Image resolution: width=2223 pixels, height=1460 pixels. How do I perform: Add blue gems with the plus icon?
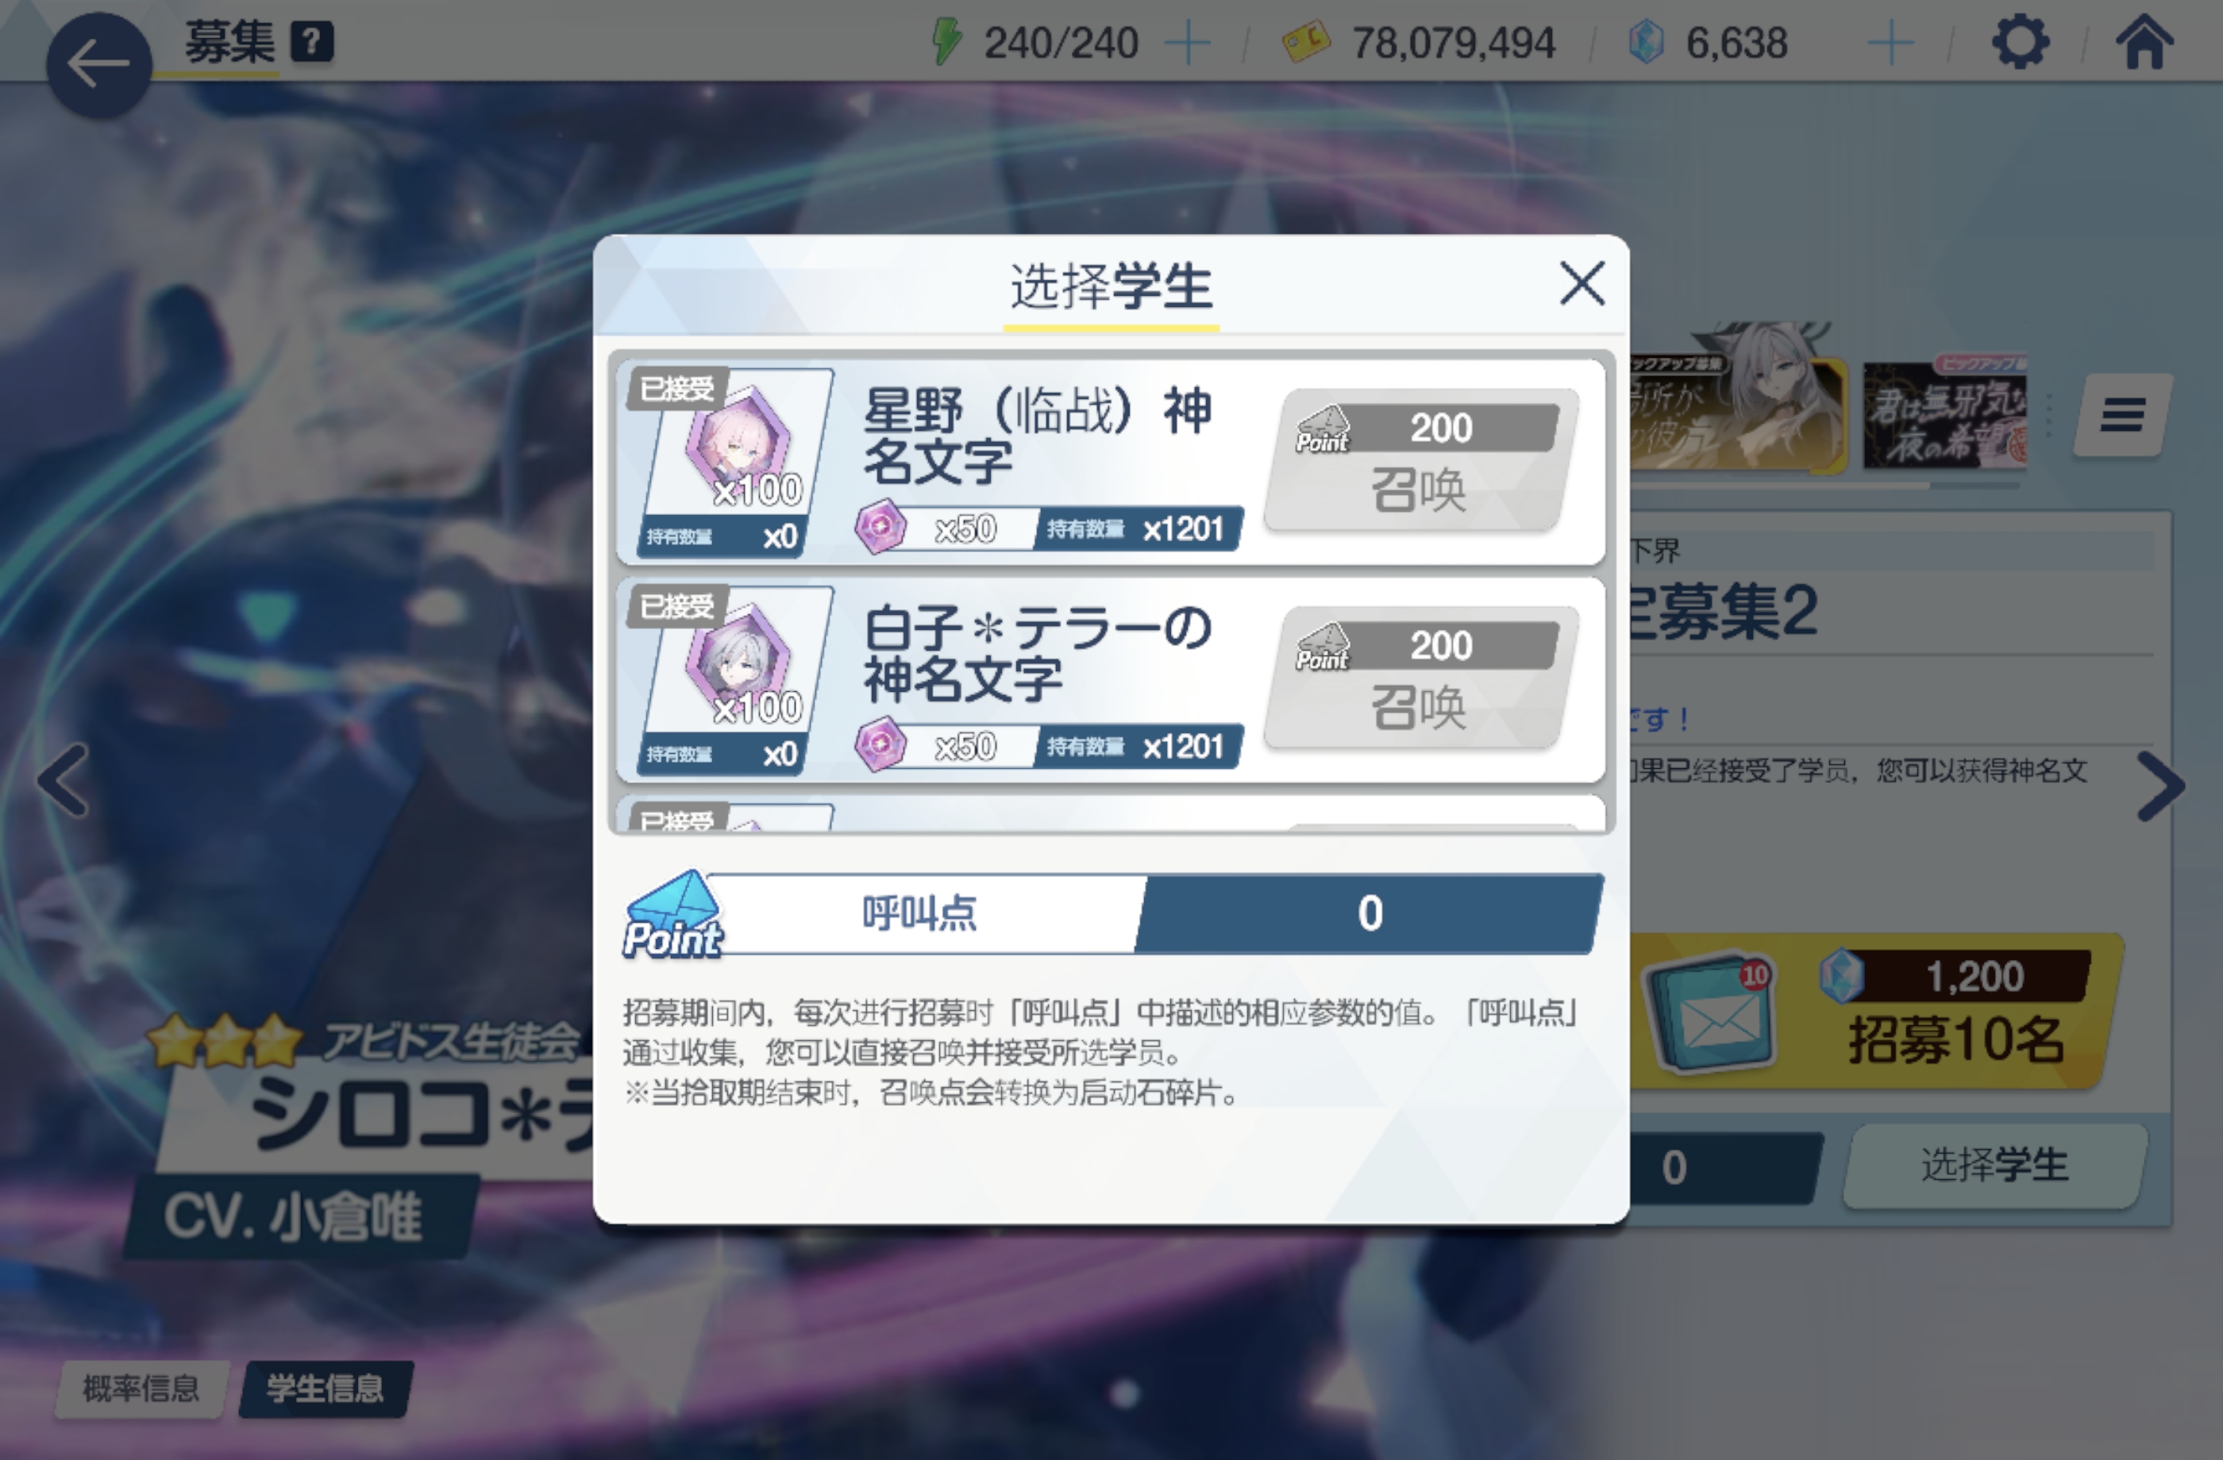click(x=1890, y=43)
